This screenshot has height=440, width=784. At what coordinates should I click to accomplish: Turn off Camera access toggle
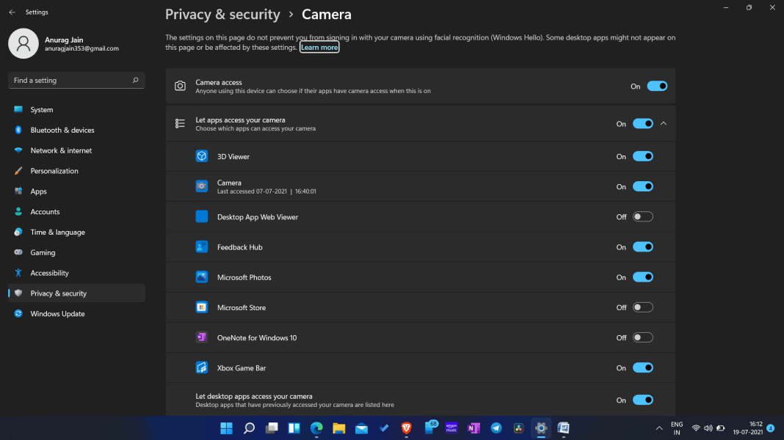(658, 86)
